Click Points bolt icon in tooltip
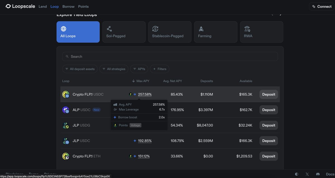The image size is (335, 178). pyautogui.click(x=115, y=125)
